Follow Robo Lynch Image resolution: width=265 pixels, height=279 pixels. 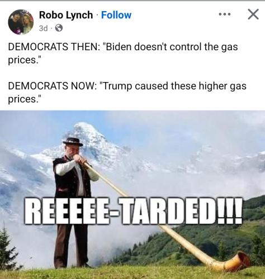(x=116, y=15)
